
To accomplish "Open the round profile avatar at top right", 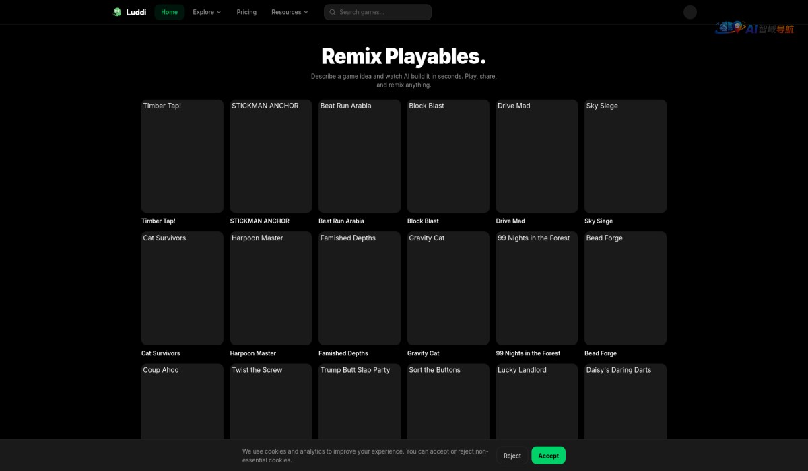I will click(x=689, y=12).
